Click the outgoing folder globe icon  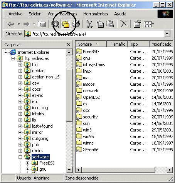tap(27, 138)
